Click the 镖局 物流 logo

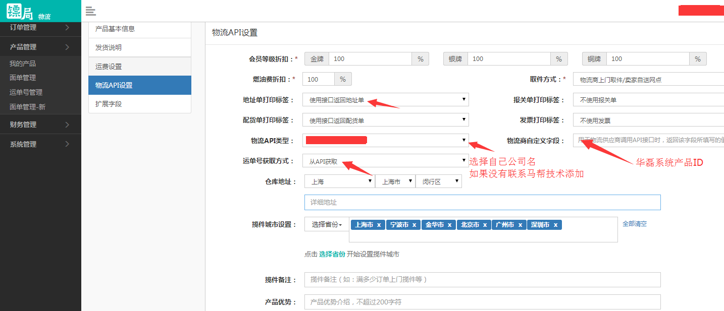click(29, 11)
